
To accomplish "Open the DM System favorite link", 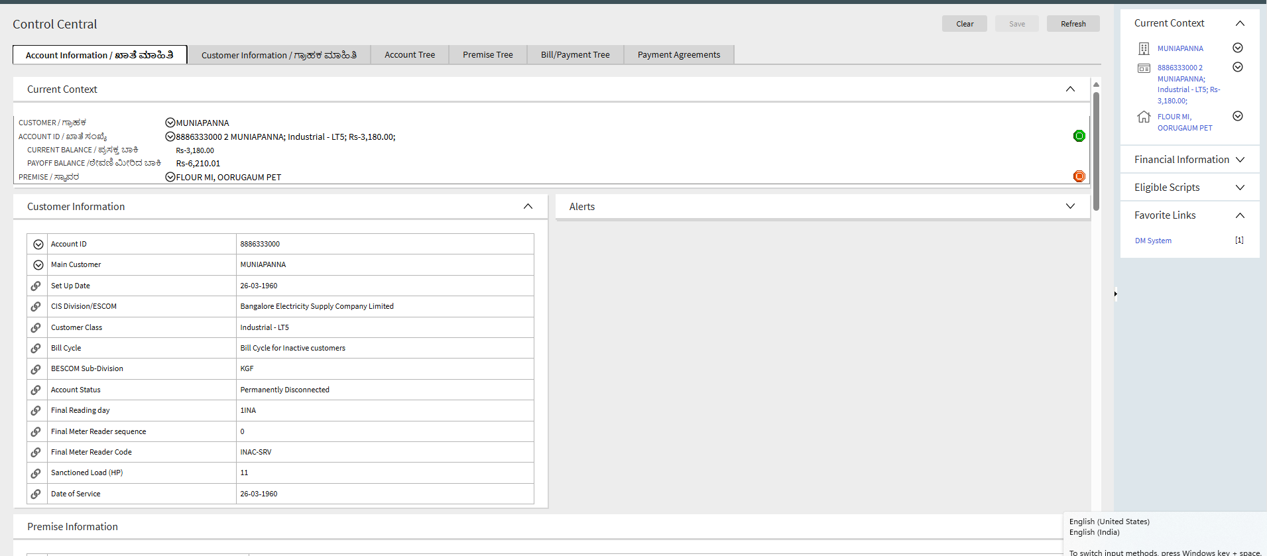I will coord(1153,241).
